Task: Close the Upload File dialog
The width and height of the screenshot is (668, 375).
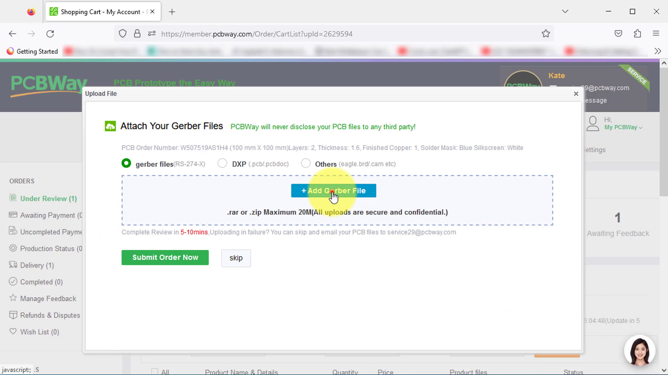Action: coord(576,94)
